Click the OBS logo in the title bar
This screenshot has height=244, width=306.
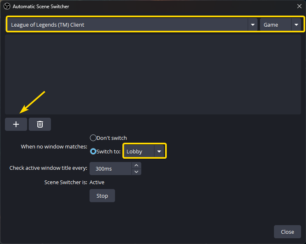click(x=6, y=7)
